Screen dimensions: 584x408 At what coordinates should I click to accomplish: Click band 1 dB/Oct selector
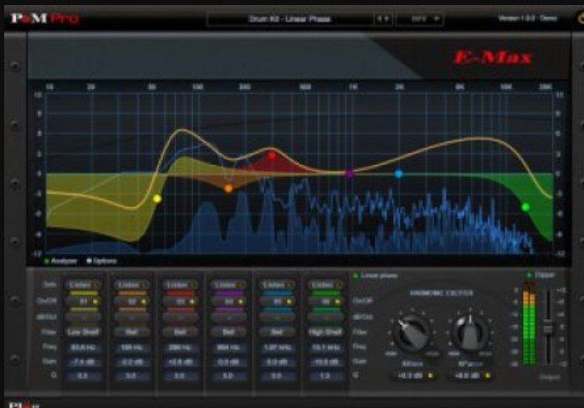point(84,318)
